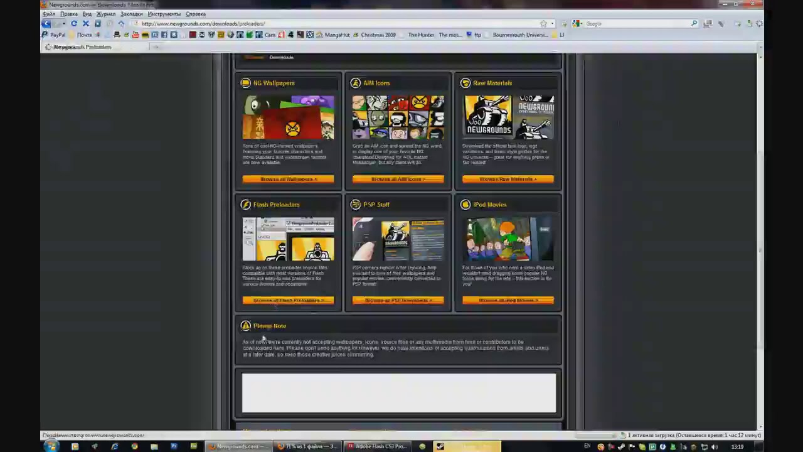Reload the page with the refresh icon
This screenshot has width=803, height=452.
(74, 23)
